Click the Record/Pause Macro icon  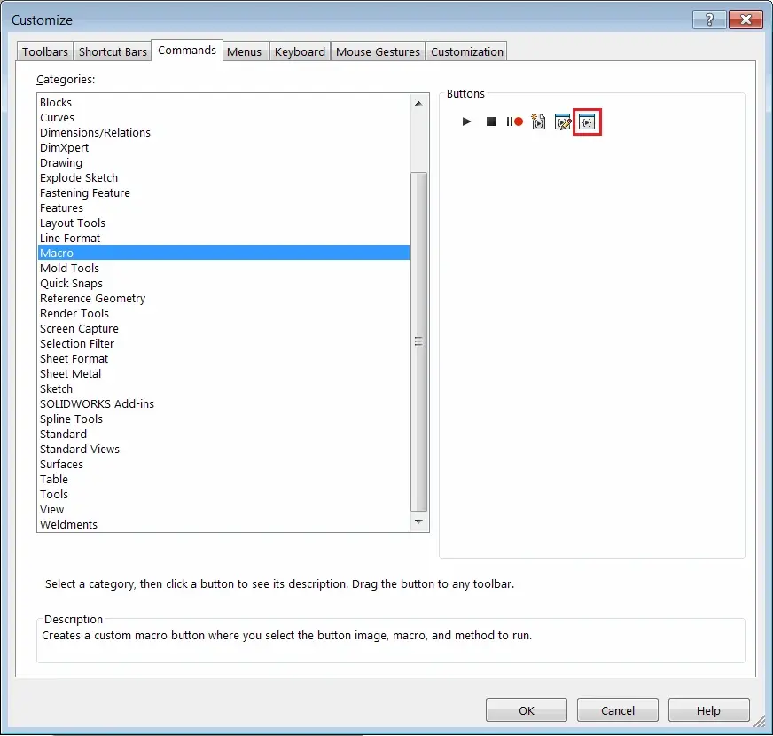pyautogui.click(x=514, y=121)
